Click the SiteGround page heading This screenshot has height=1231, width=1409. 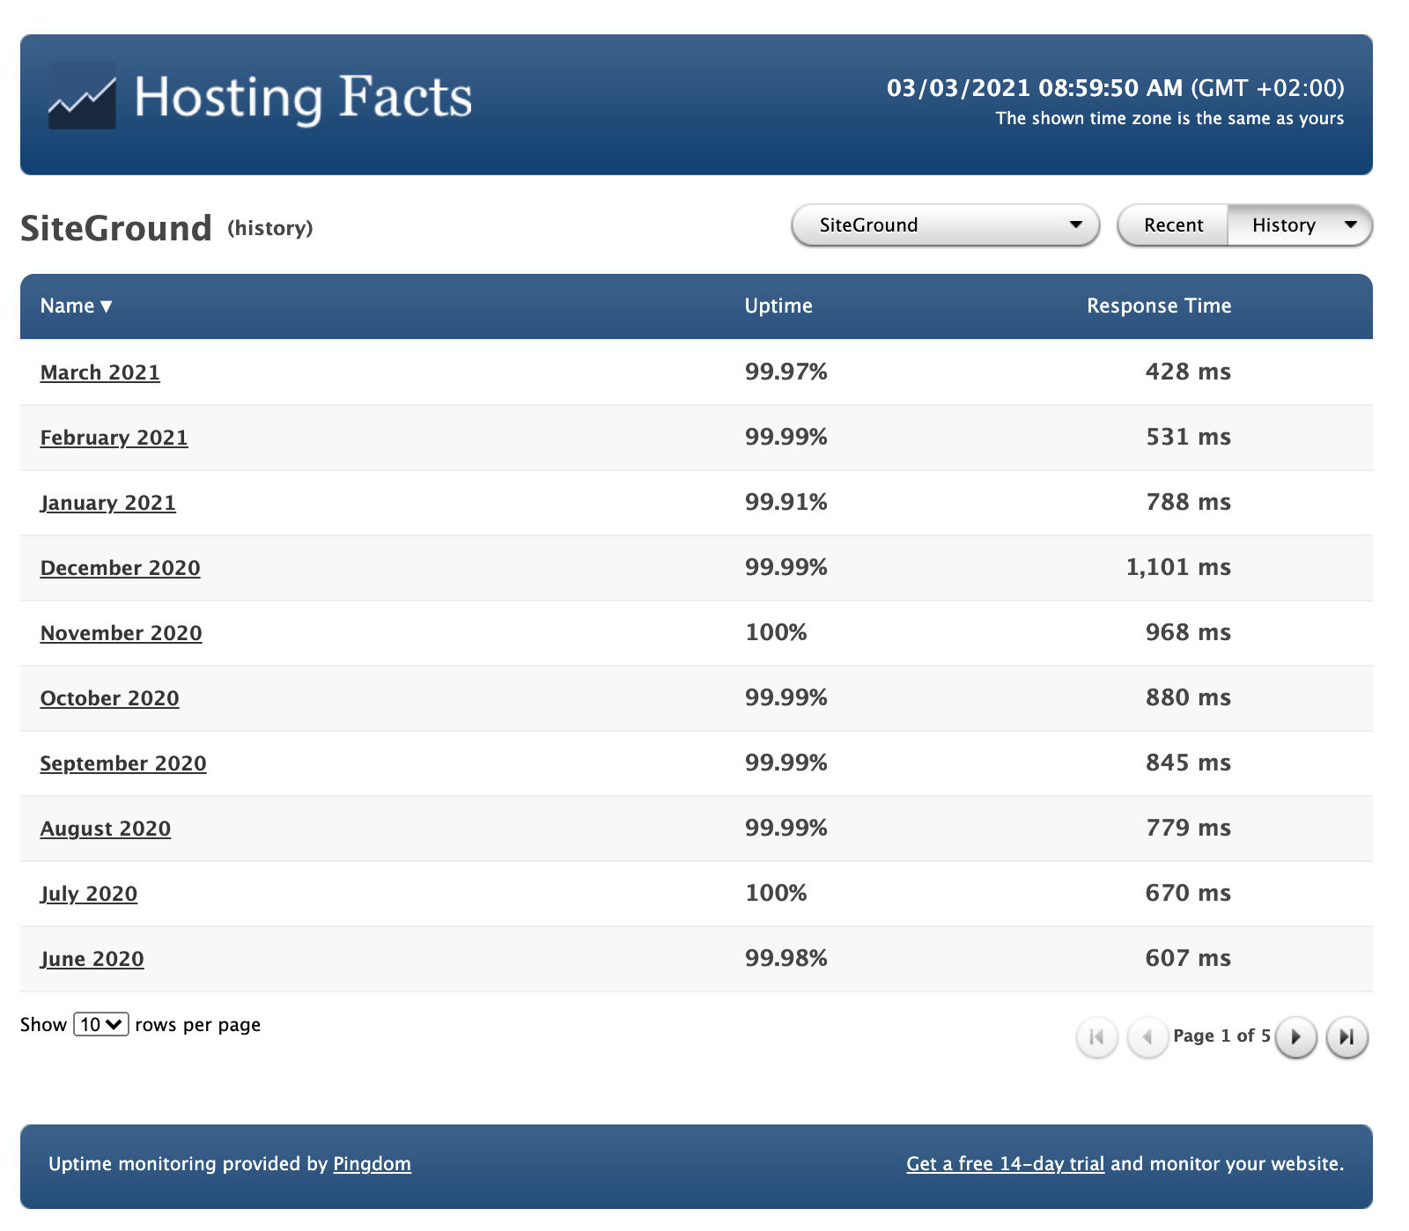click(x=116, y=228)
